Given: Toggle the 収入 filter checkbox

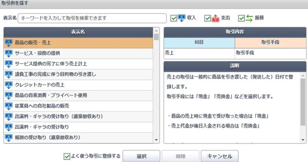Looking at the screenshot, I should click(174, 18).
